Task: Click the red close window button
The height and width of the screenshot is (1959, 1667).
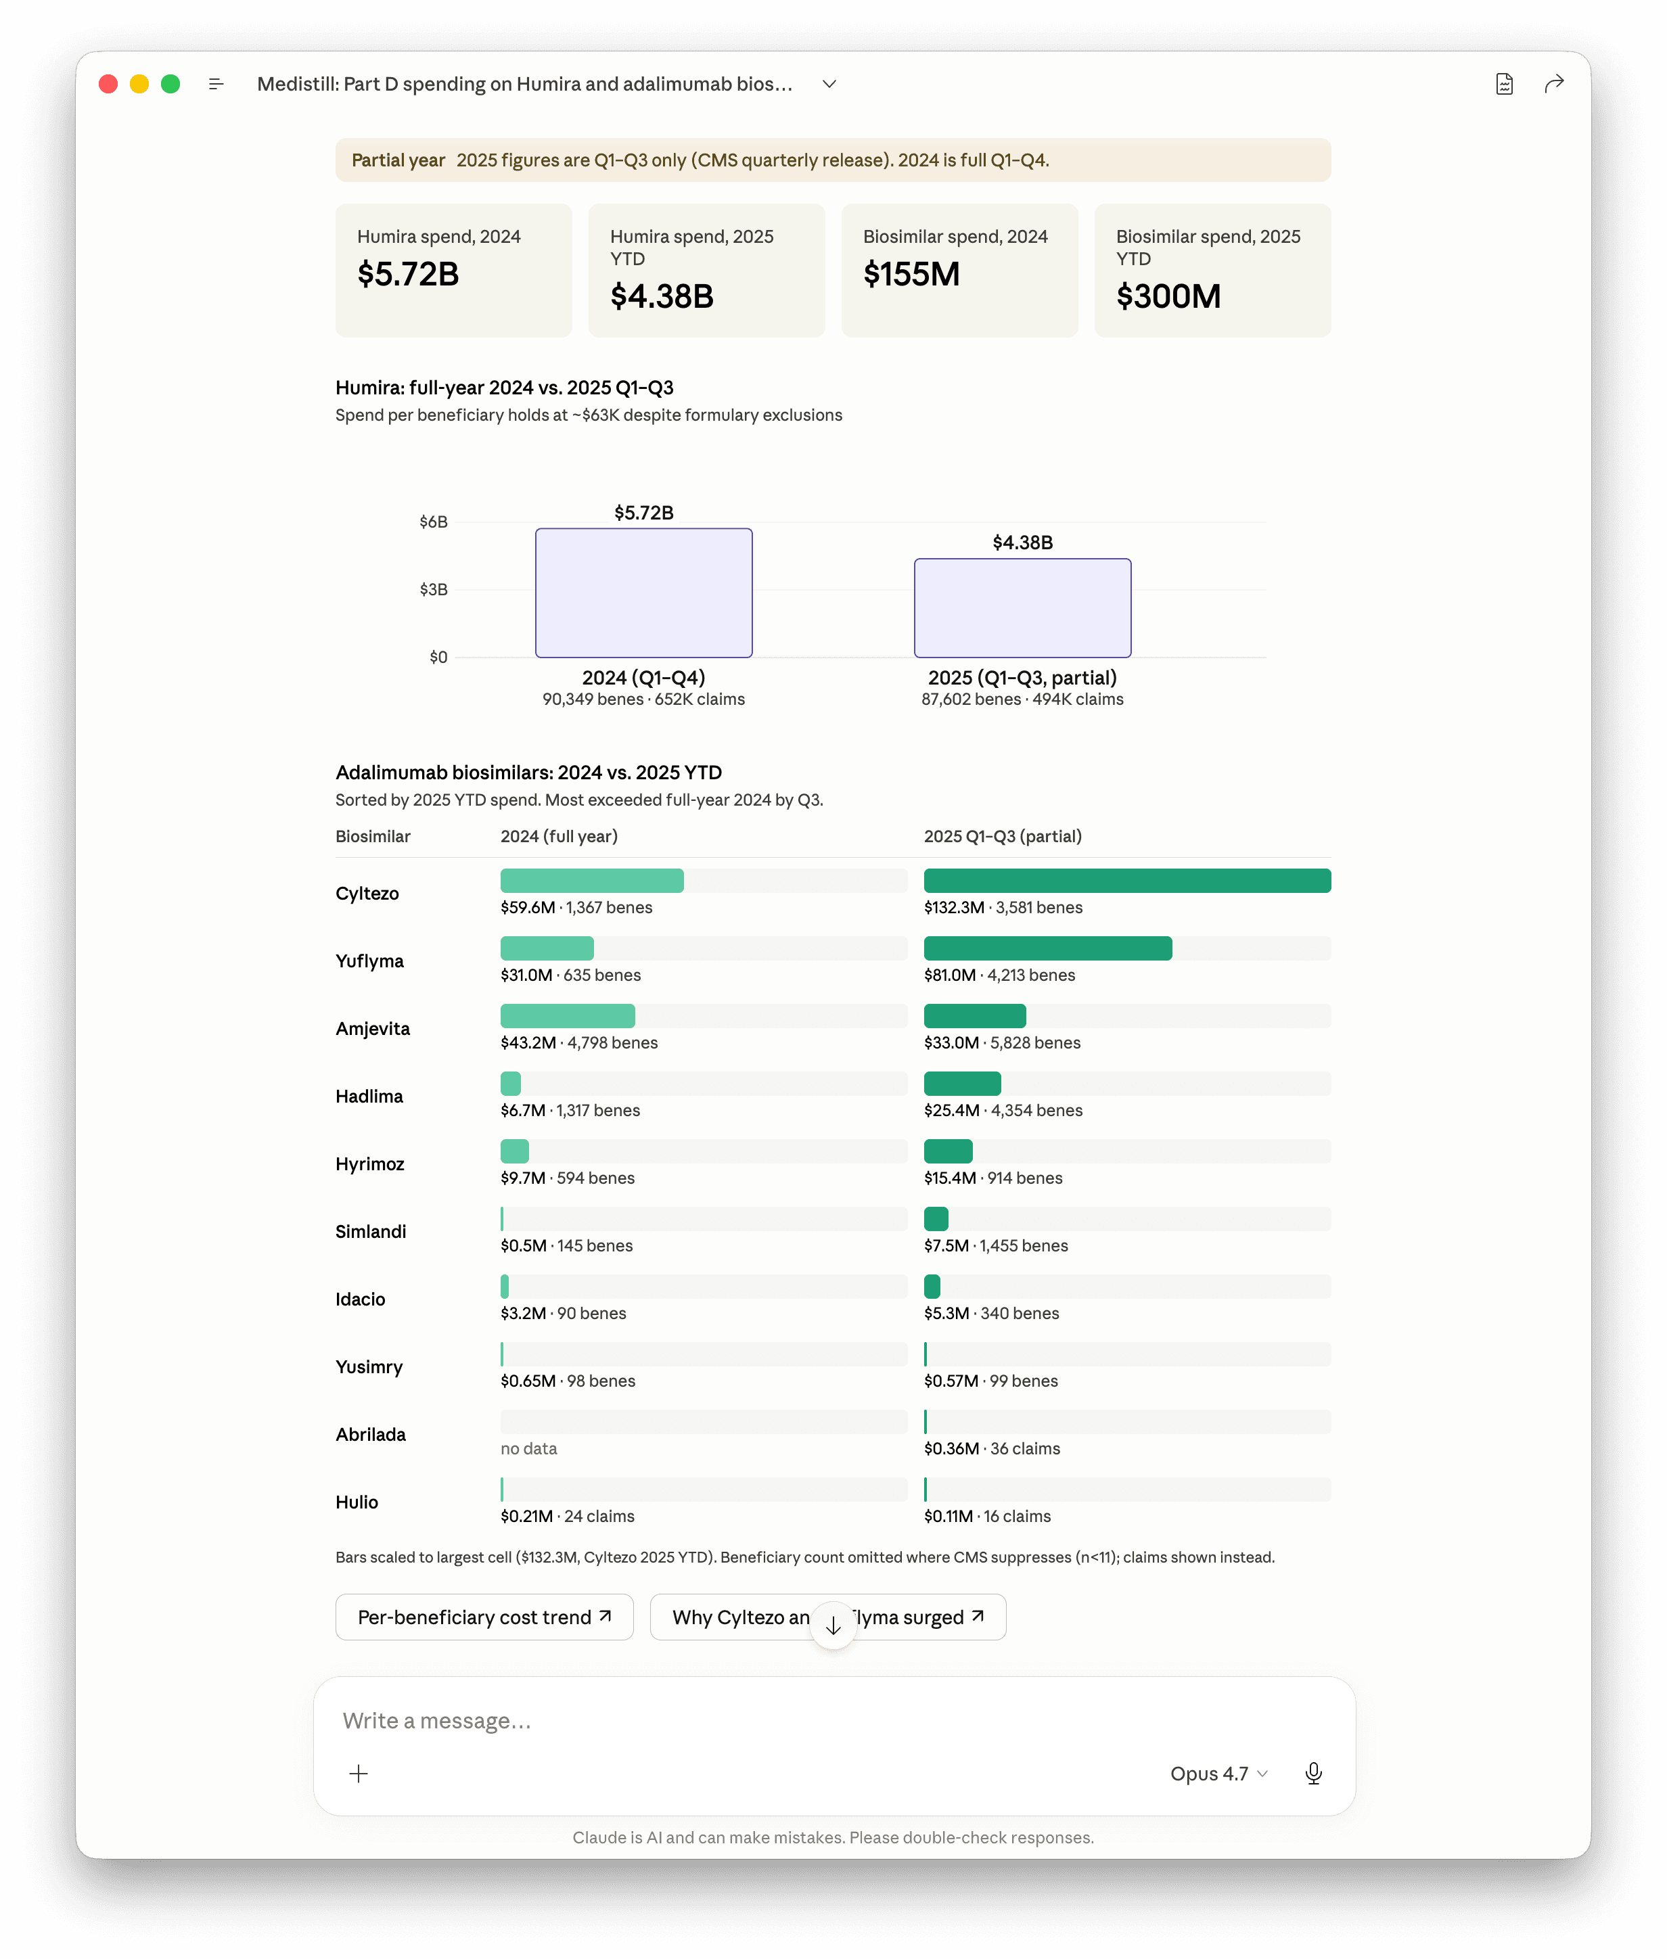Action: click(x=108, y=84)
